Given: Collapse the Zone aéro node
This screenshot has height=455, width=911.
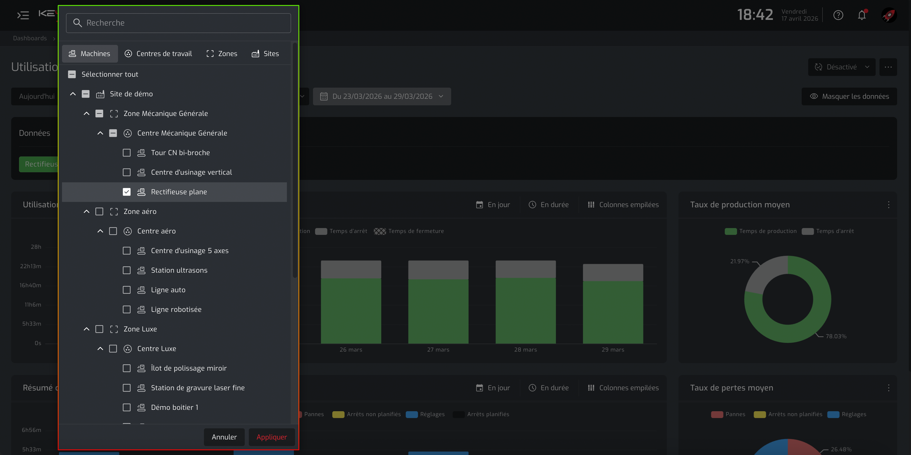Looking at the screenshot, I should tap(87, 211).
